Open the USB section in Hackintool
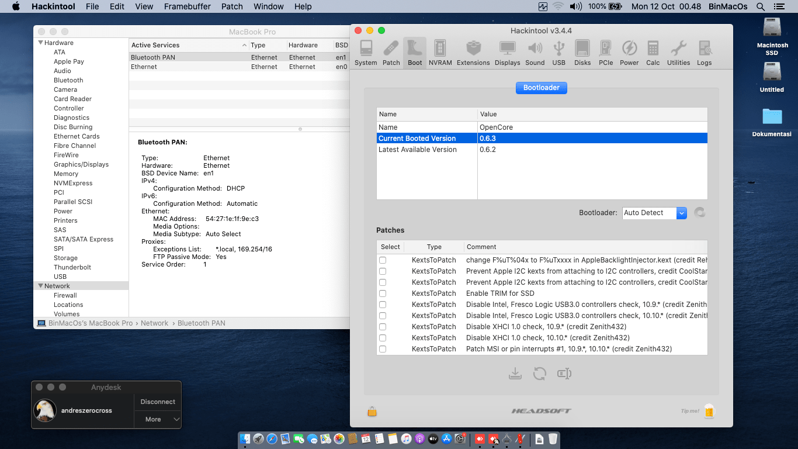Image resolution: width=798 pixels, height=449 pixels. point(558,53)
